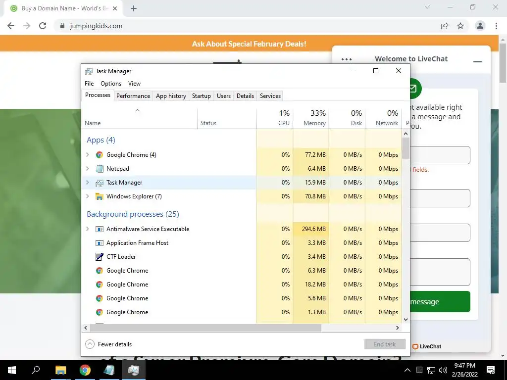Sort by the Name column header
This screenshot has height=380, width=507.
click(x=139, y=118)
